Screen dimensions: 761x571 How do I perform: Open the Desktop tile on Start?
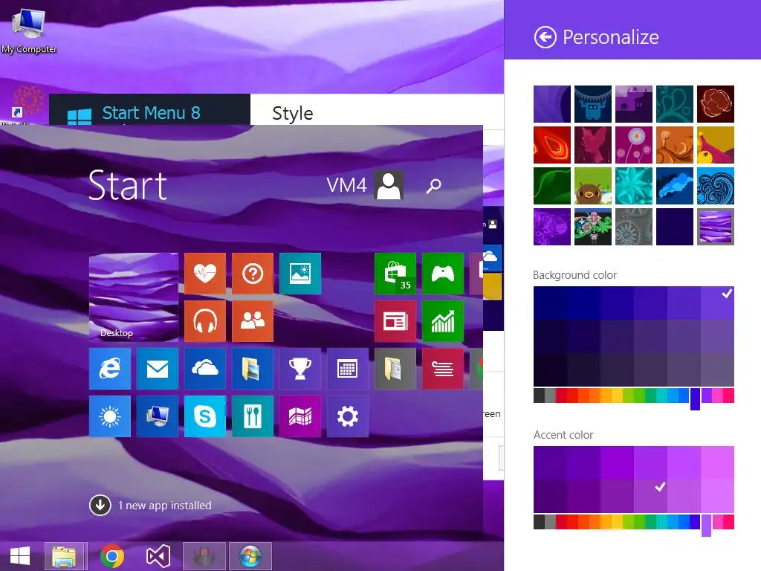tap(134, 297)
